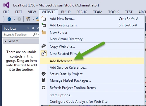Choose Configure Code Analysis for Web Site
Image resolution: width=146 pixels, height=106 pixels.
pos(92,102)
